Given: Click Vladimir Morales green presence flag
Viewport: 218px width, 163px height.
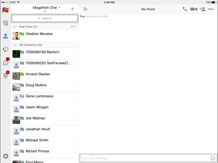Looking at the screenshot, I should coord(22,34).
